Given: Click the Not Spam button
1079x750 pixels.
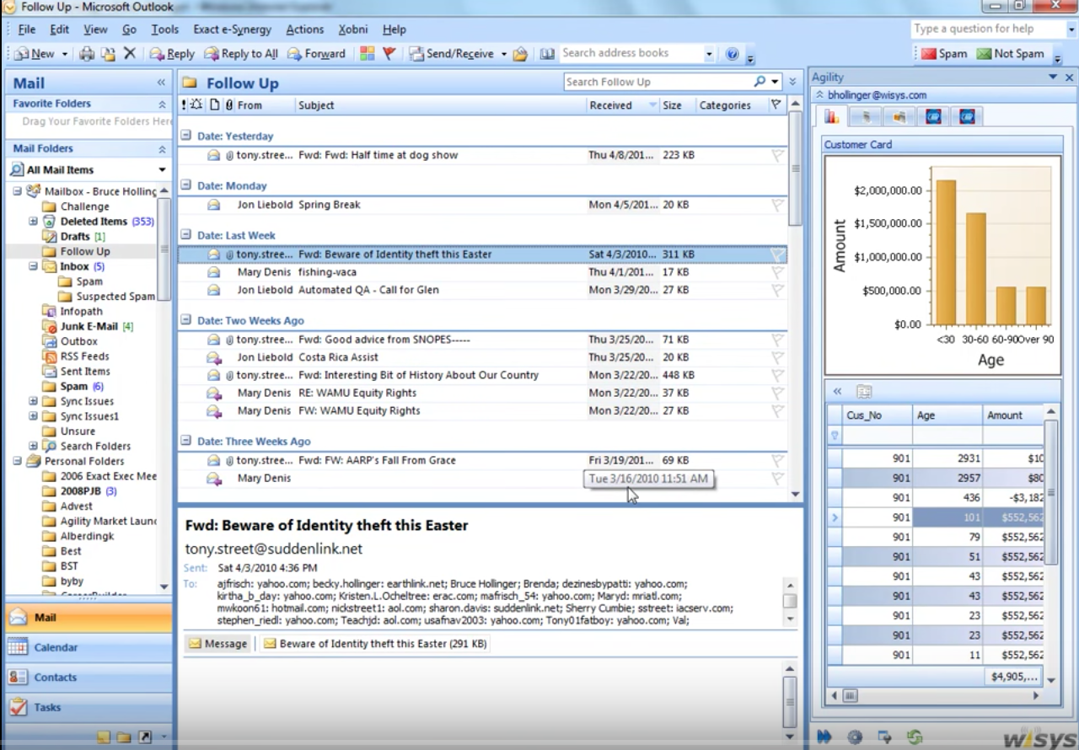Looking at the screenshot, I should (x=1010, y=54).
